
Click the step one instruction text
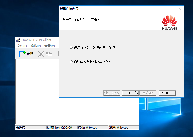tap(81, 19)
